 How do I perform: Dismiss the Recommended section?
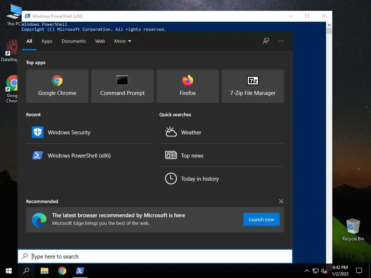tap(281, 201)
